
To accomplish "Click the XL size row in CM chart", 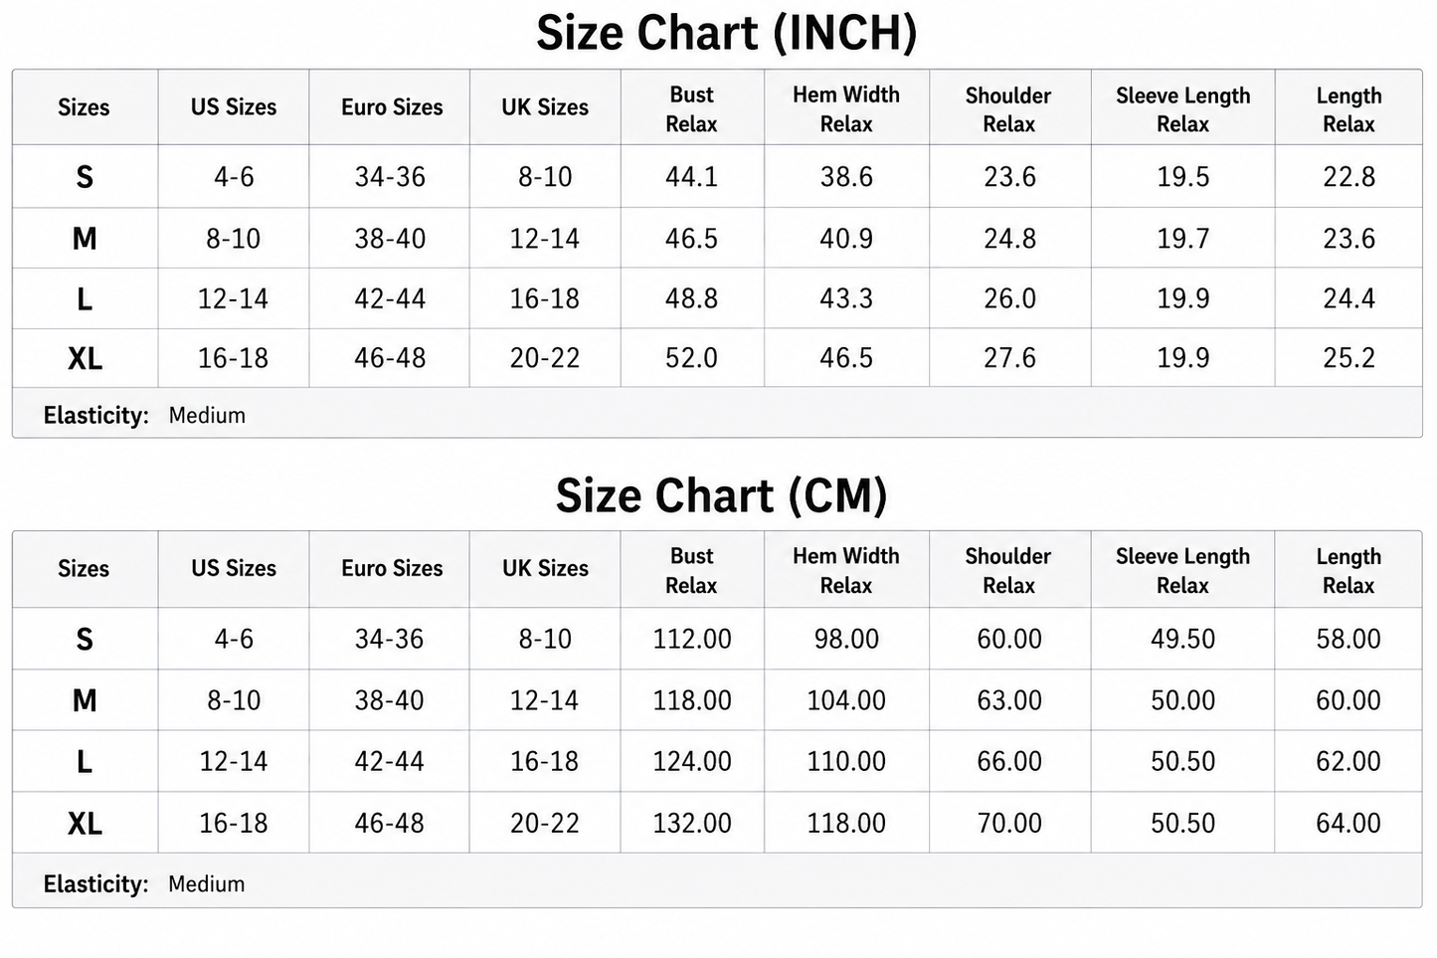I will point(717,823).
